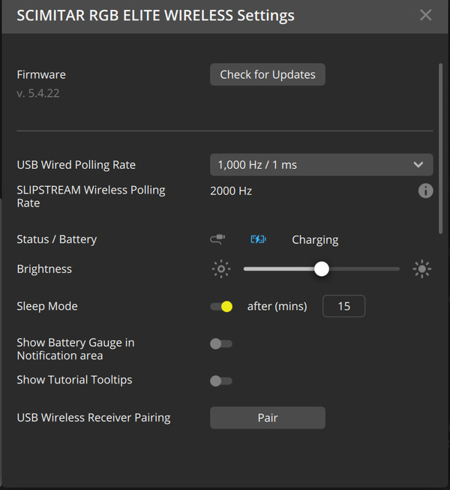Click the bright sun icon at slider end
This screenshot has height=490, width=450.
[x=422, y=269]
